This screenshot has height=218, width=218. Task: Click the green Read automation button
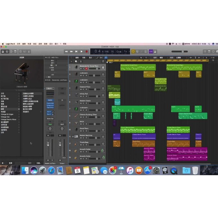pos(50,124)
